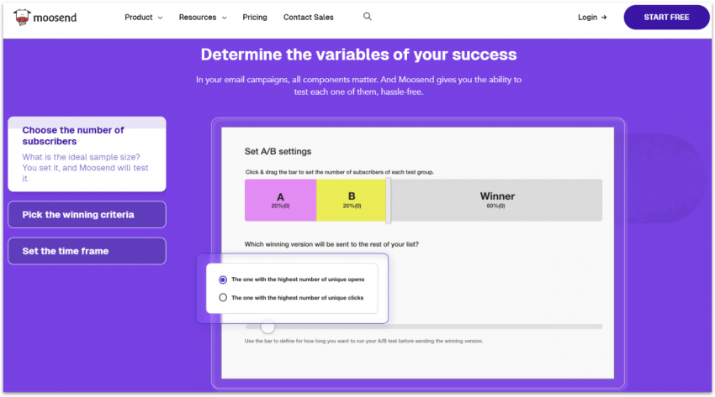Screen dimensions: 715x397
Task: Expand the Product dropdown menu
Action: (x=143, y=17)
